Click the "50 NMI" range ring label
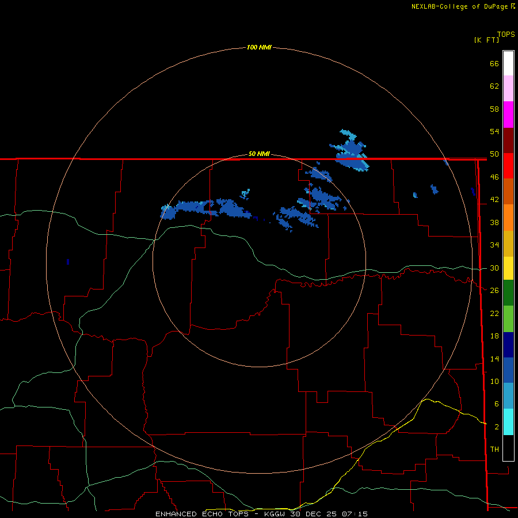The height and width of the screenshot is (518, 518). coord(259,154)
